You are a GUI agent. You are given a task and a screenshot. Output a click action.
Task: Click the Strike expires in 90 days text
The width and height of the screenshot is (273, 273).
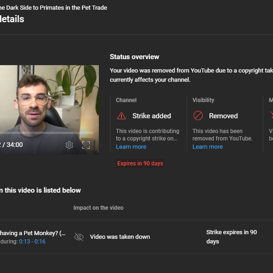click(231, 237)
